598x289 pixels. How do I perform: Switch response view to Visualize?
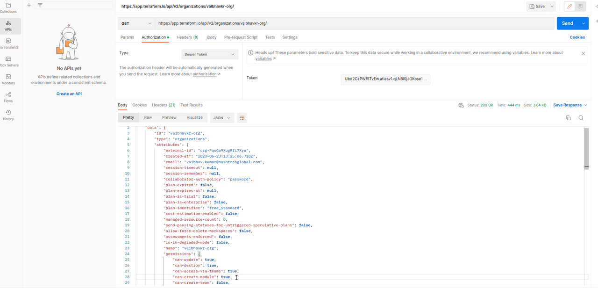[x=194, y=118]
